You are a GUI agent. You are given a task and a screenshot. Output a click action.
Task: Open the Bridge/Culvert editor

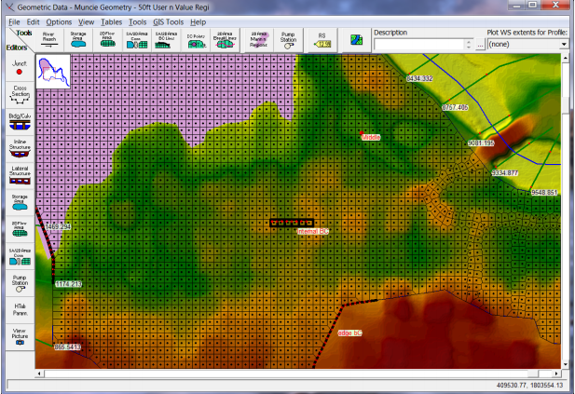[20, 121]
